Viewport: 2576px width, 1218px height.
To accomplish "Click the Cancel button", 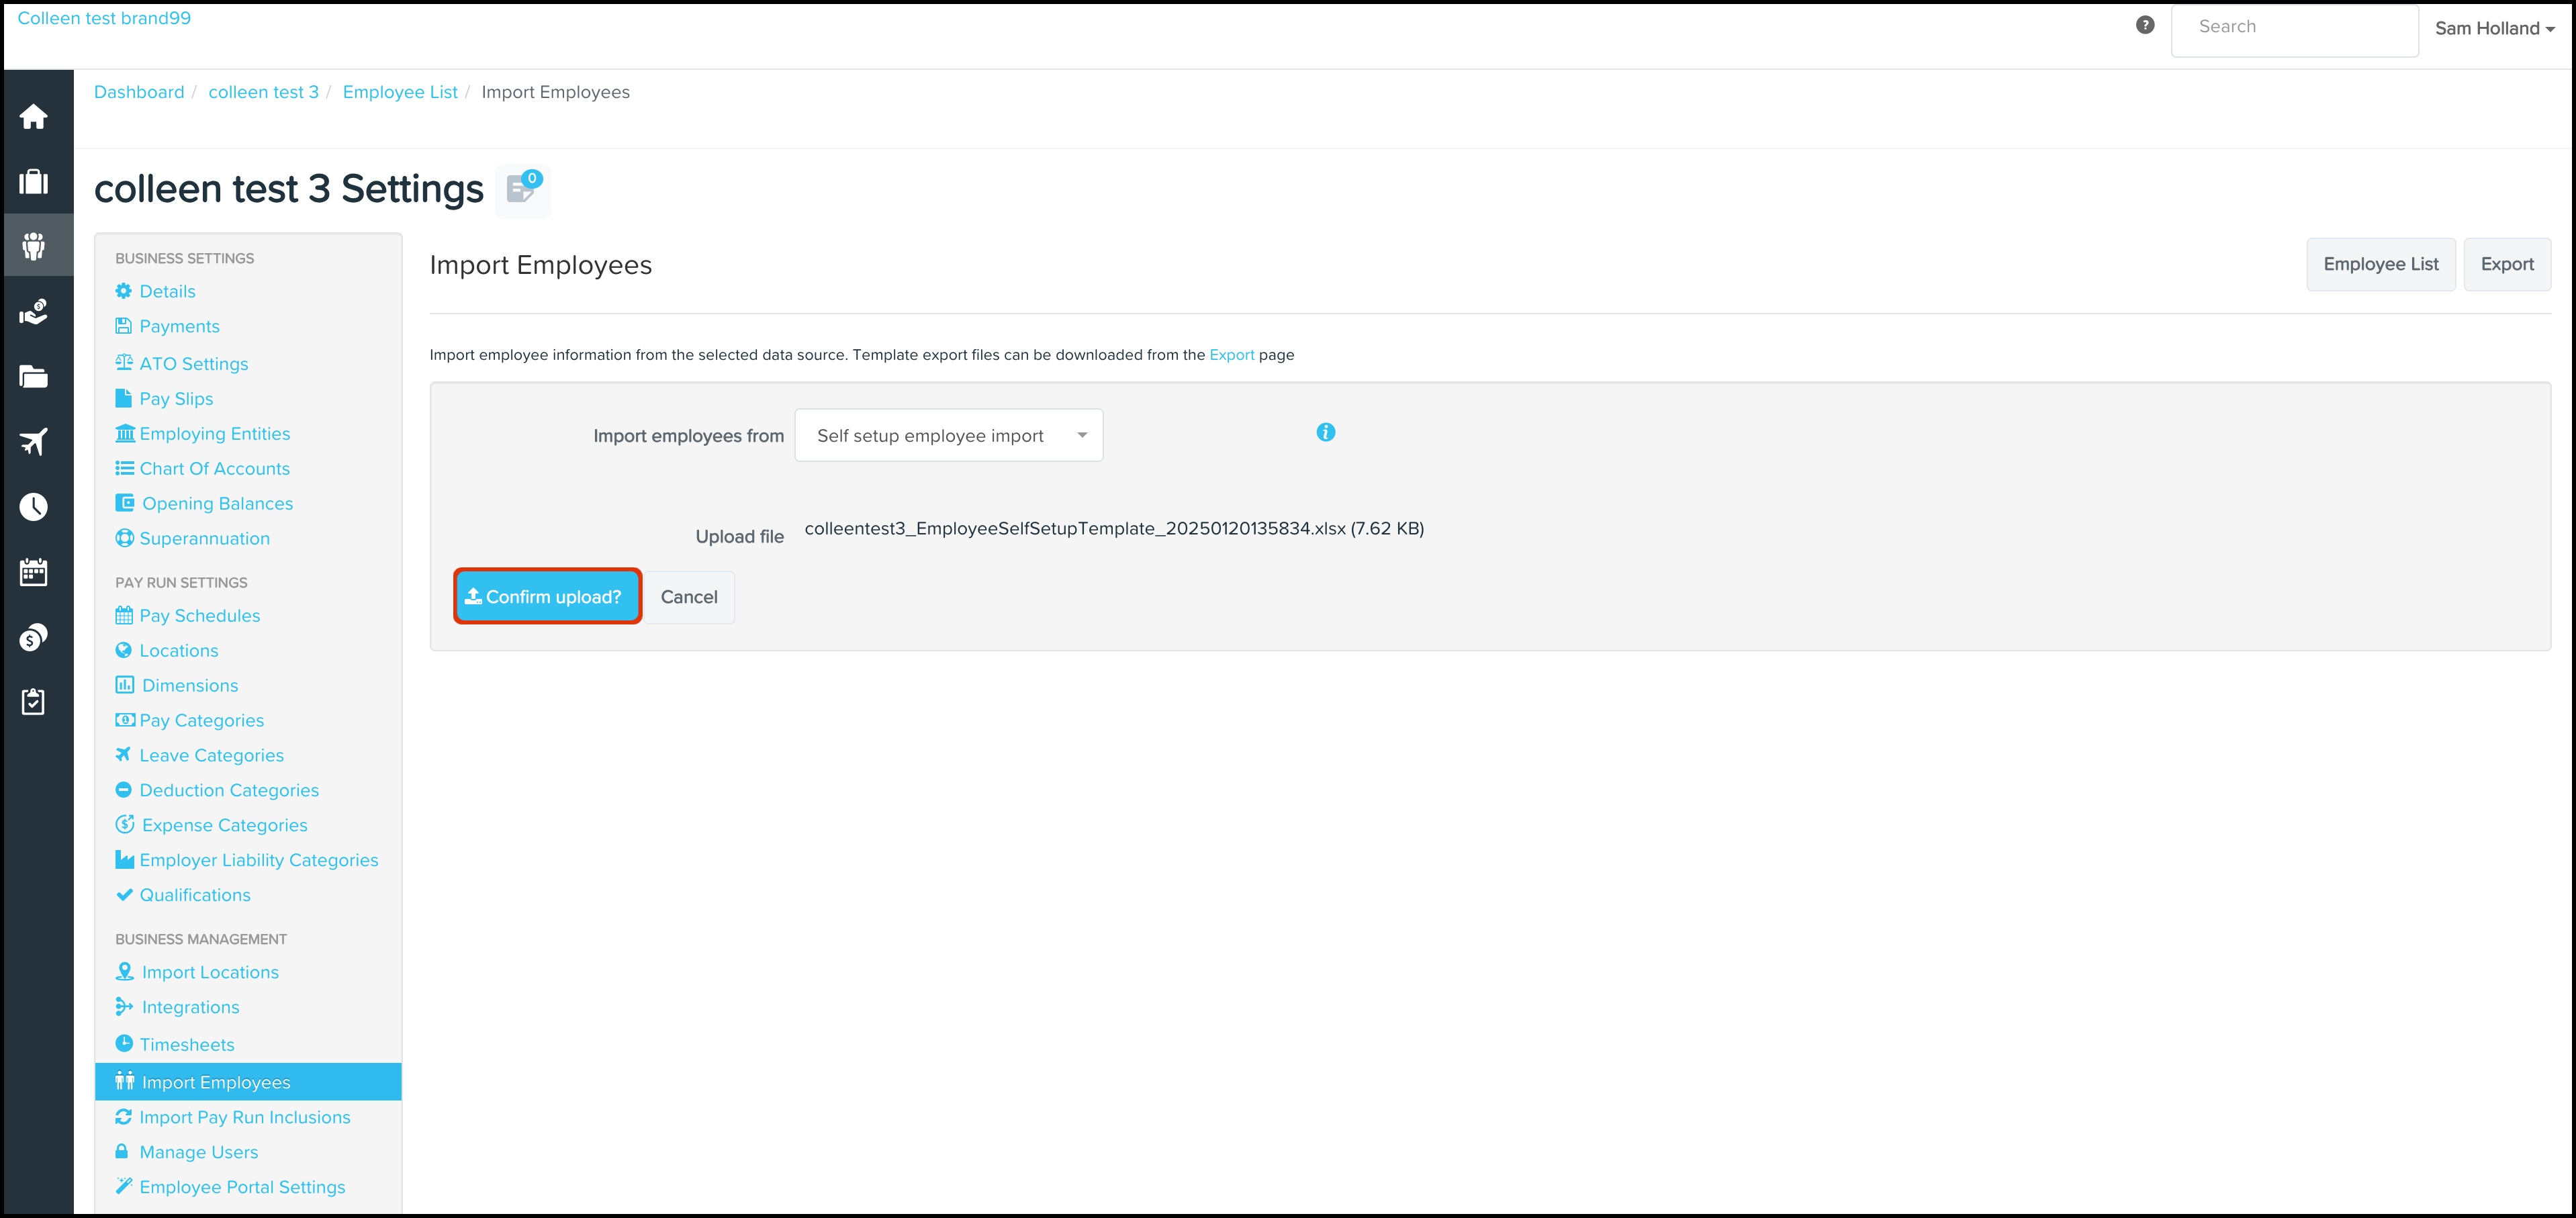I will coord(688,597).
